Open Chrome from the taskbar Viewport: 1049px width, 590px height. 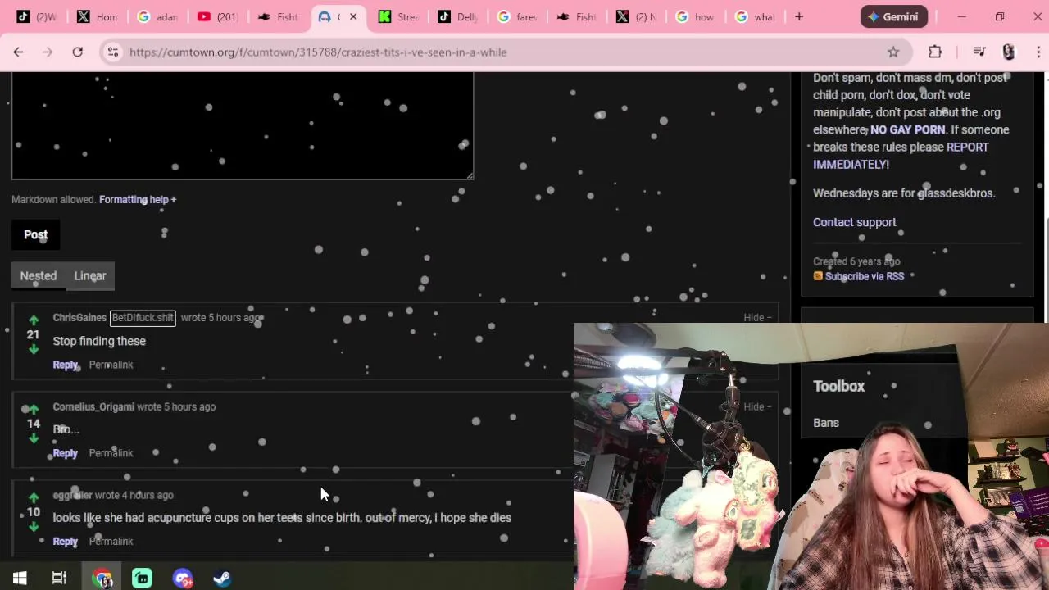coord(102,579)
